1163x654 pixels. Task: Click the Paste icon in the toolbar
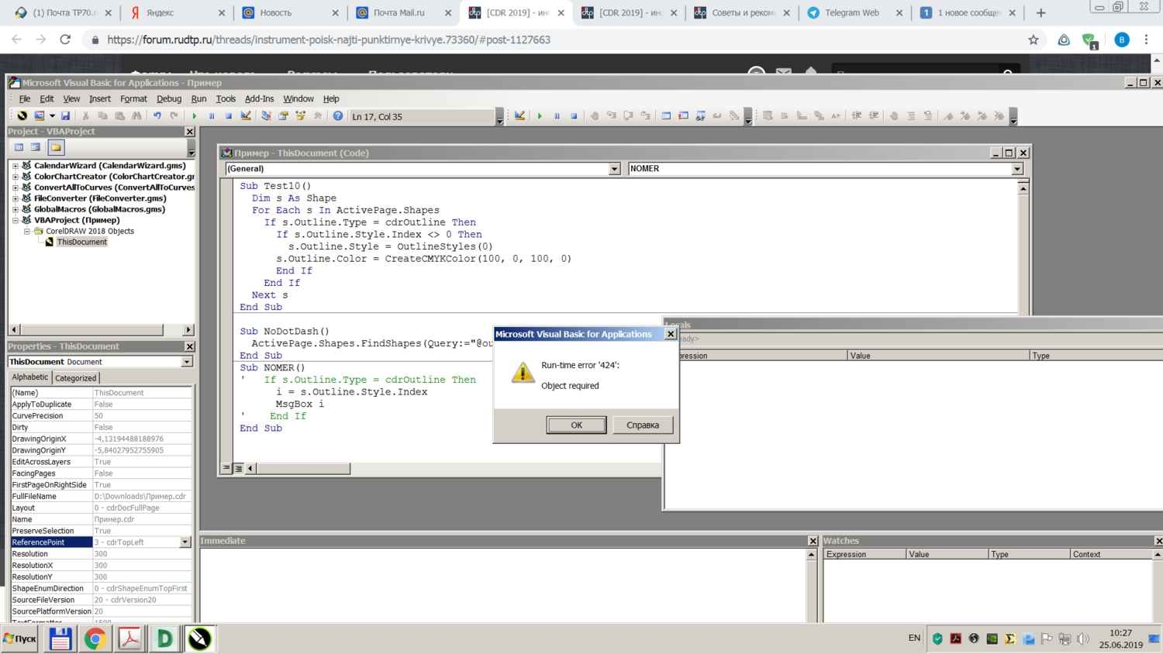(119, 116)
